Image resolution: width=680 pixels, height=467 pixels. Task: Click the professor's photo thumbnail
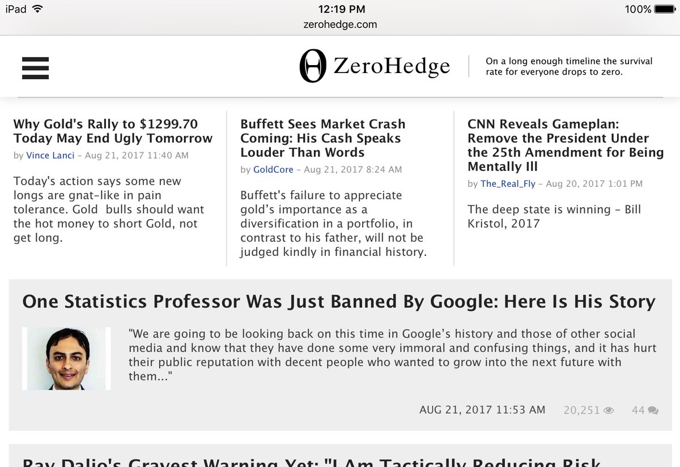pos(66,358)
